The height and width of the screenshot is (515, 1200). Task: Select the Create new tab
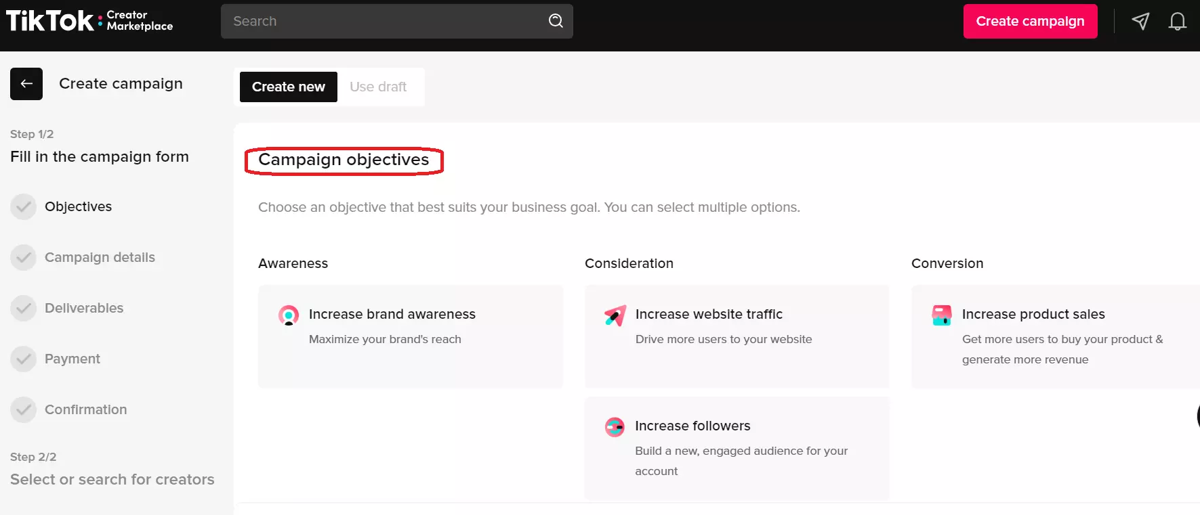click(x=289, y=87)
